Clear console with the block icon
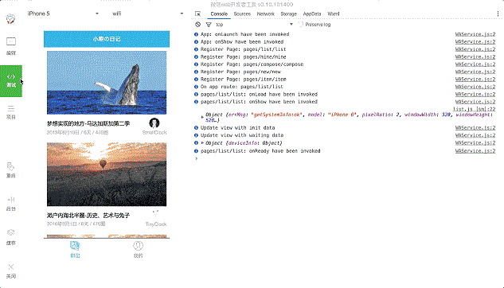This screenshot has width=504, height=288. pyautogui.click(x=198, y=25)
